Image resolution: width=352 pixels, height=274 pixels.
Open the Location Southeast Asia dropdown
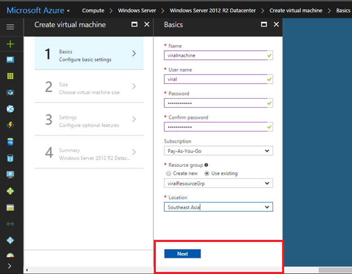pos(218,207)
